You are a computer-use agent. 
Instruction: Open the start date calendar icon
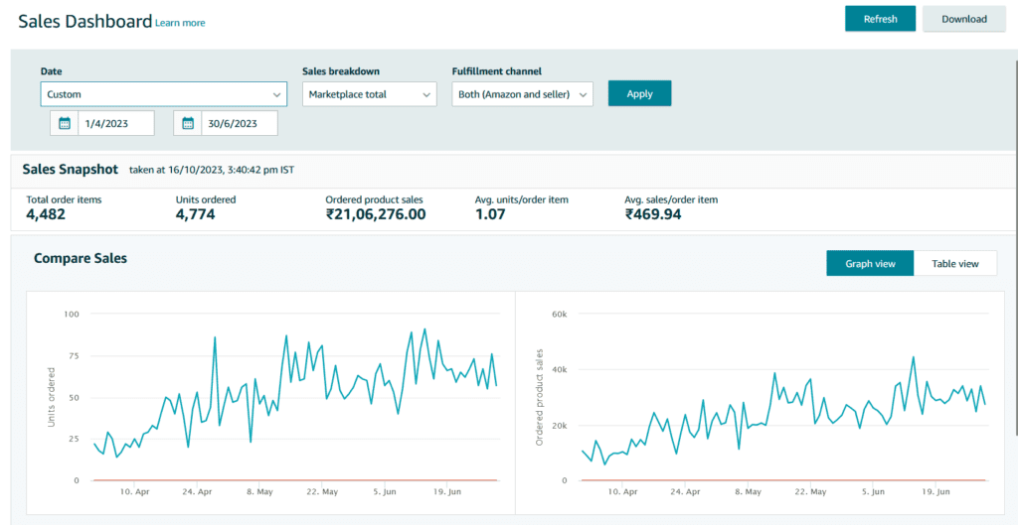coord(65,123)
